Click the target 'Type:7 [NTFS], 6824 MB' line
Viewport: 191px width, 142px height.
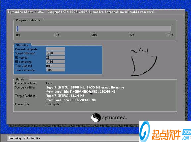tap(65, 96)
